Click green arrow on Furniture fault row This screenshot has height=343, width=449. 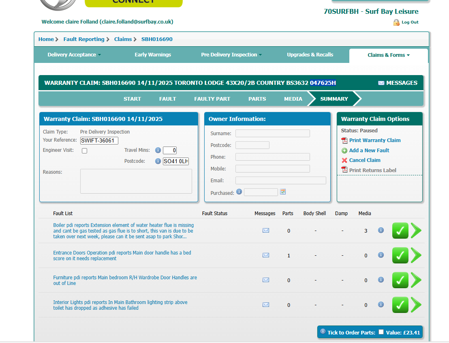pos(416,280)
